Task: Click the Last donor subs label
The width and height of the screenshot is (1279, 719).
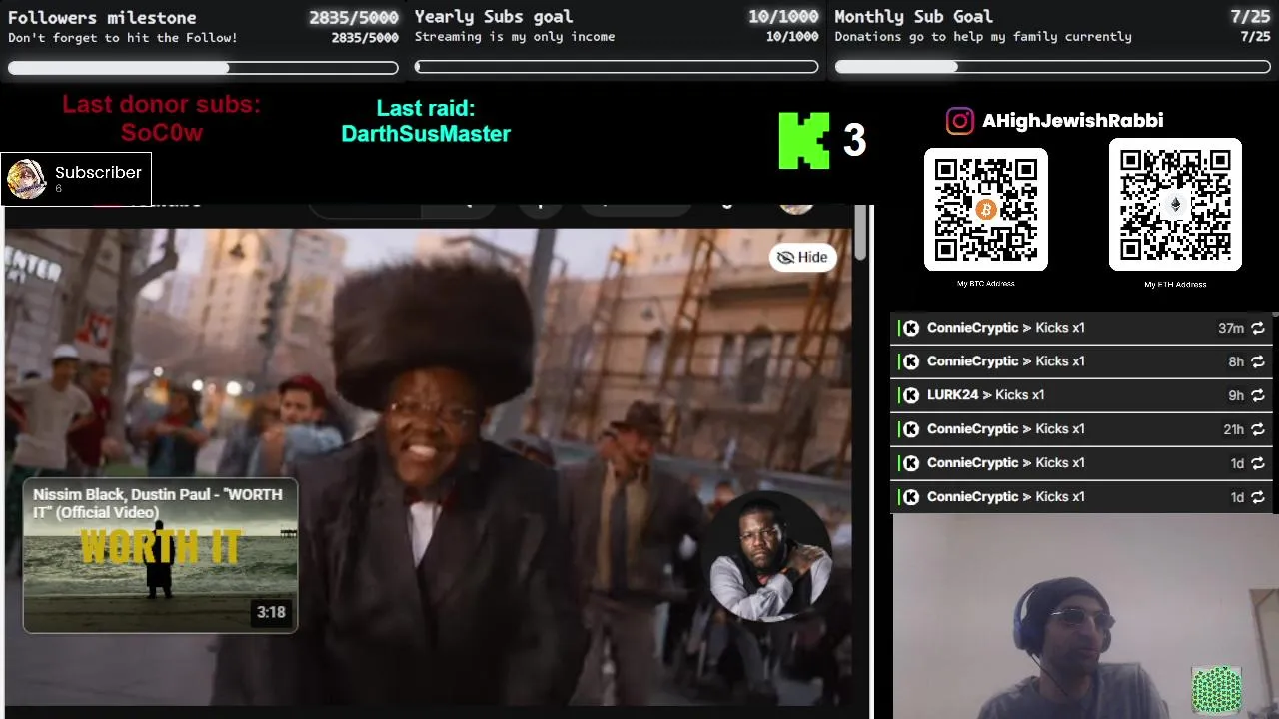Action: (161, 105)
